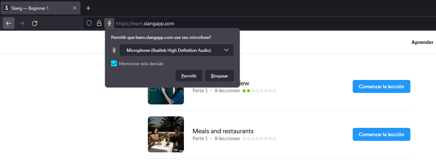
Task: Open the shield tracking protection icon
Action: point(89,23)
